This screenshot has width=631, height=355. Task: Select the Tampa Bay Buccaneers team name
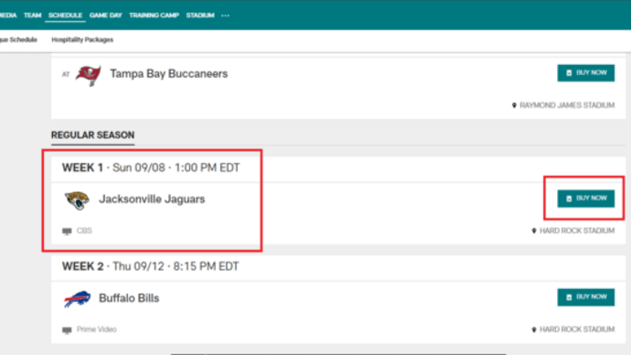pyautogui.click(x=168, y=74)
